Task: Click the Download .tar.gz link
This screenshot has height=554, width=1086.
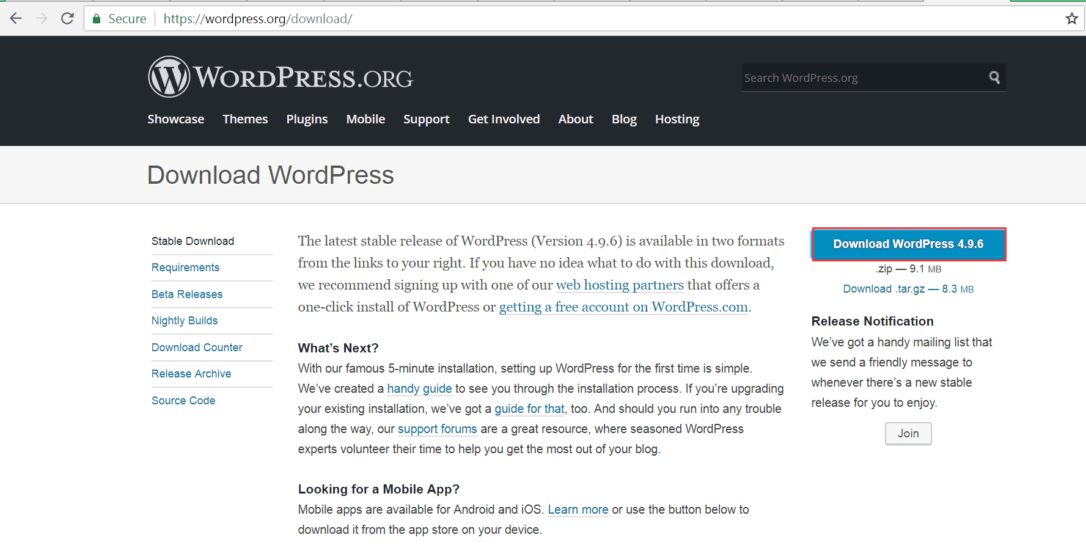Action: pos(908,289)
